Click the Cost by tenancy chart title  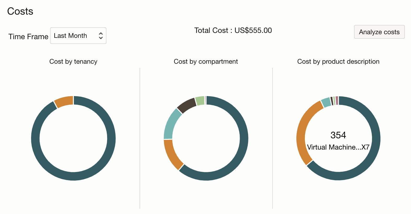tap(73, 61)
